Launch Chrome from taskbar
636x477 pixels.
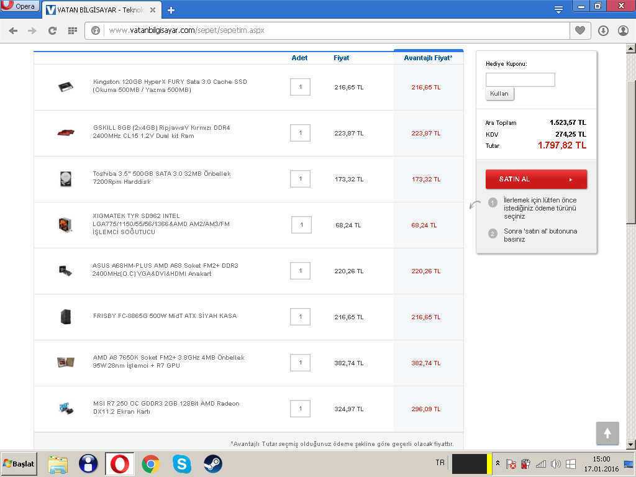pyautogui.click(x=150, y=464)
